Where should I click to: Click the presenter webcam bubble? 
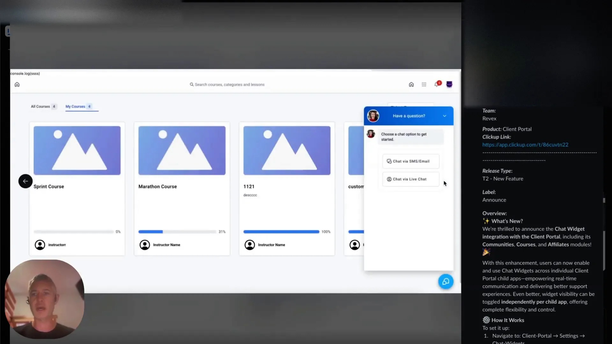tap(45, 299)
